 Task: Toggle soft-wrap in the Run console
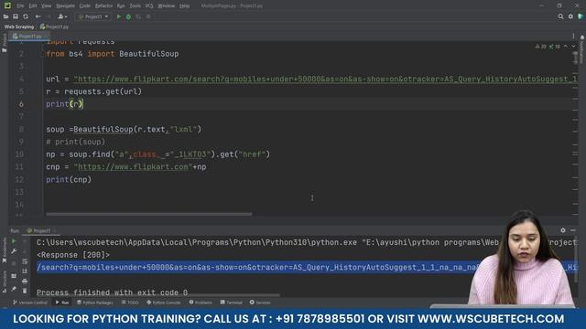click(x=25, y=261)
